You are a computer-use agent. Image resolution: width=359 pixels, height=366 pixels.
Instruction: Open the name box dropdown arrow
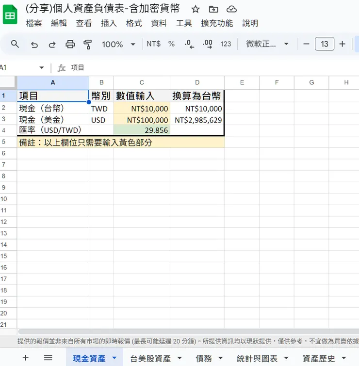[x=42, y=68]
